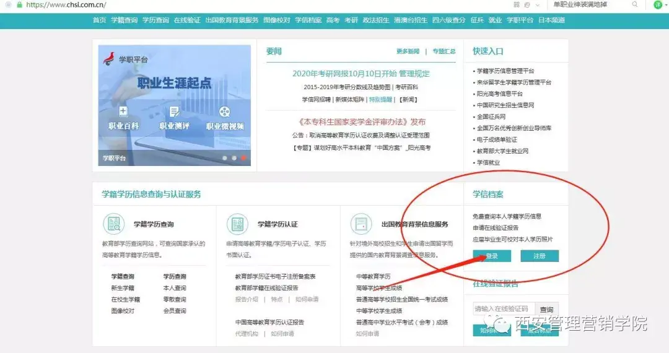The image size is (669, 353).
Task: Open 首页 in the top navigation
Action: 99,20
